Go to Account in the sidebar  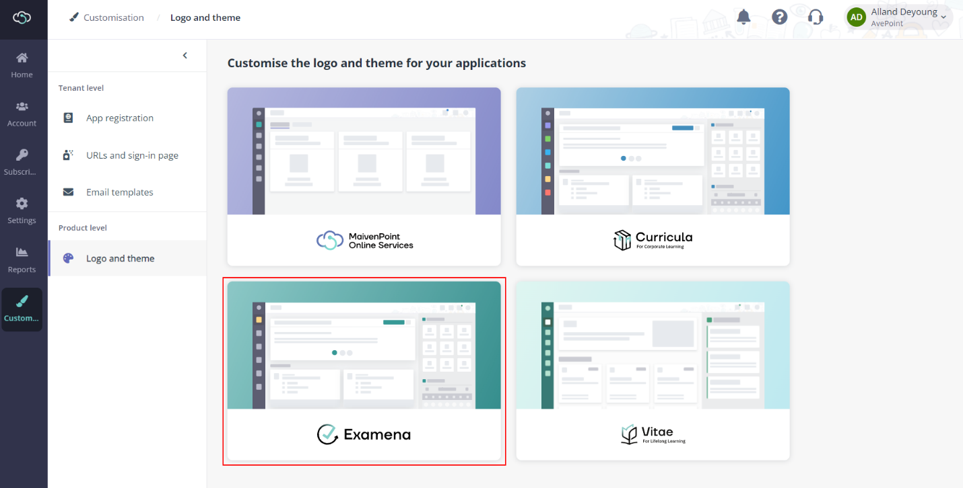22,114
